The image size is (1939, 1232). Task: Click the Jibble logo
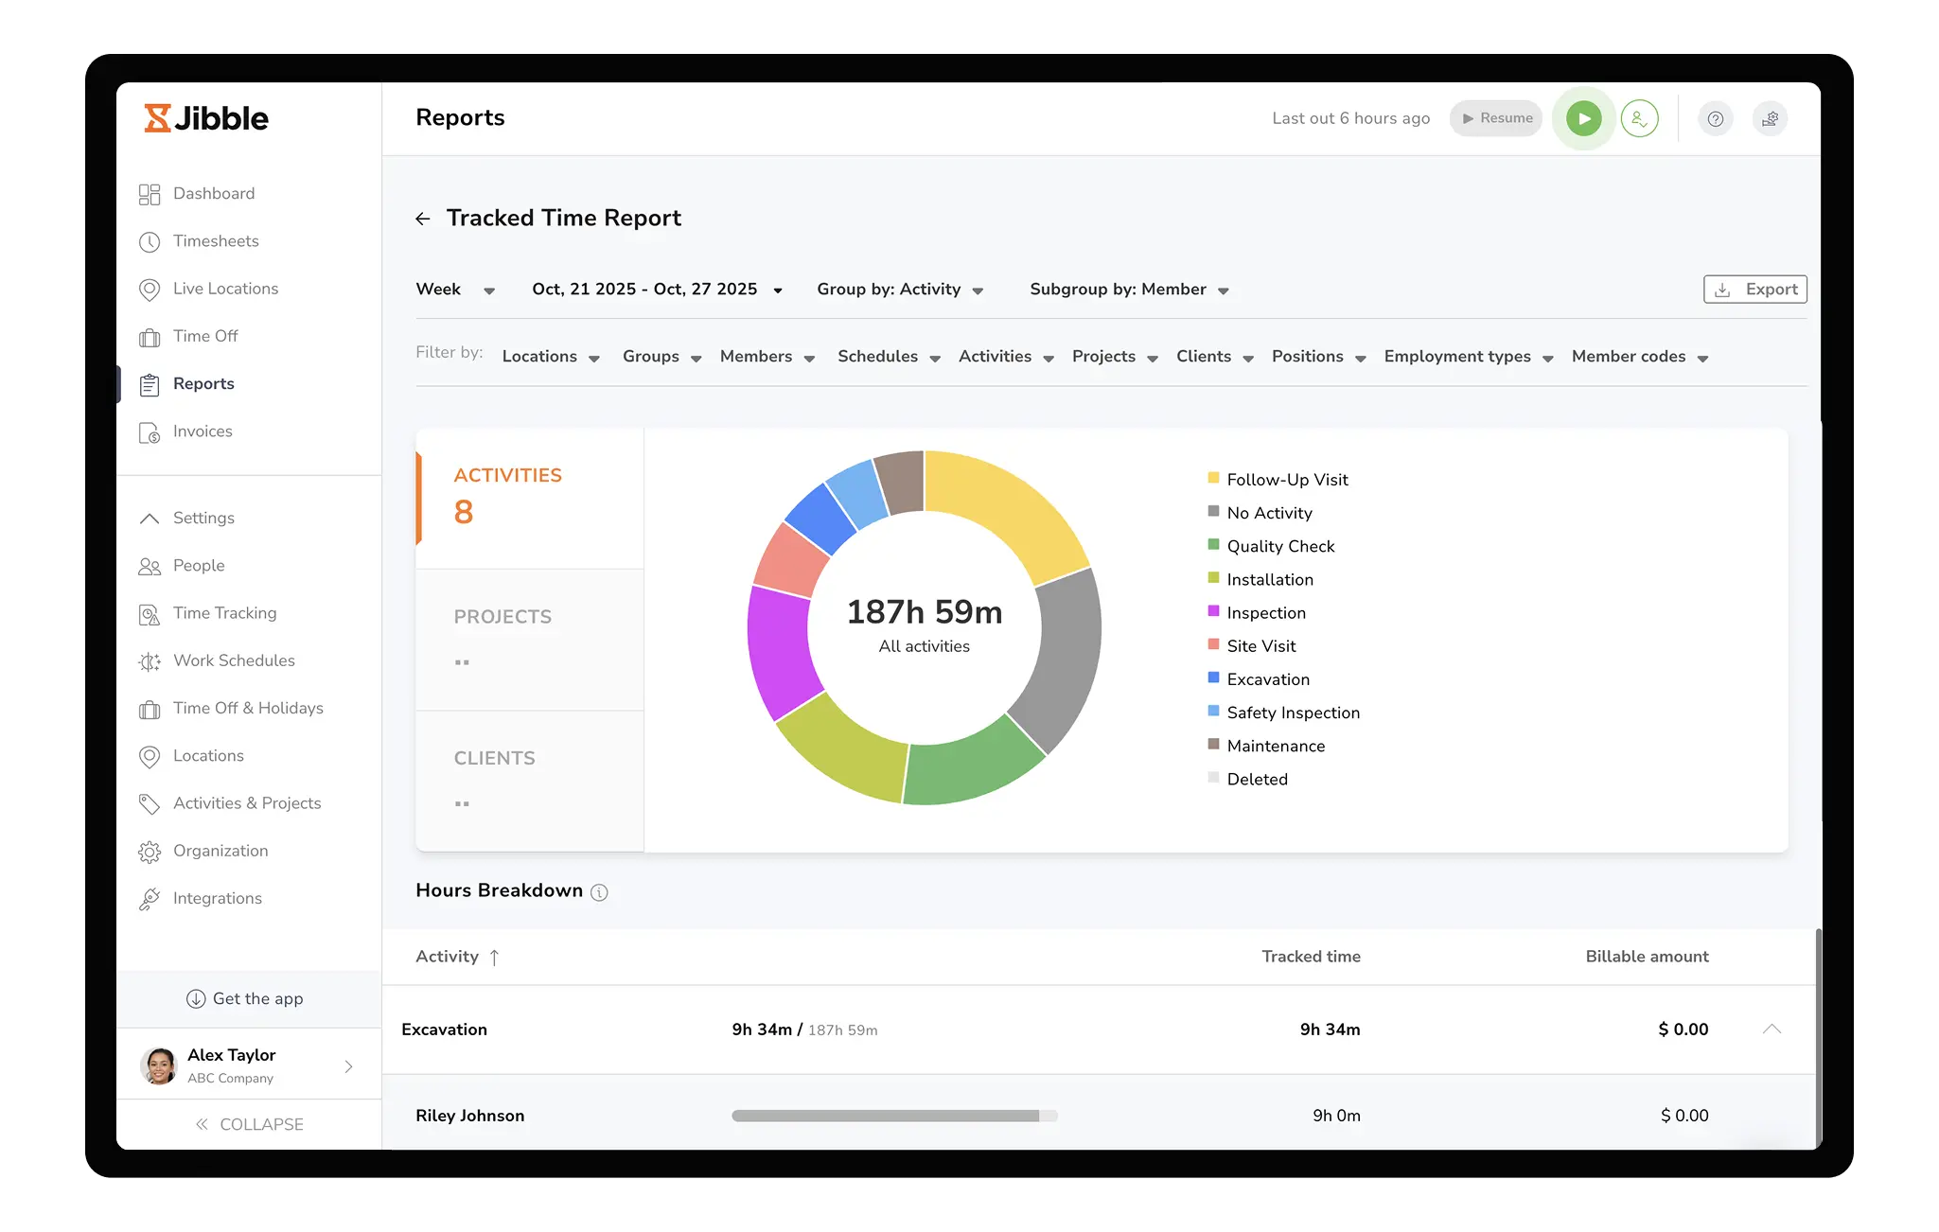tap(206, 118)
